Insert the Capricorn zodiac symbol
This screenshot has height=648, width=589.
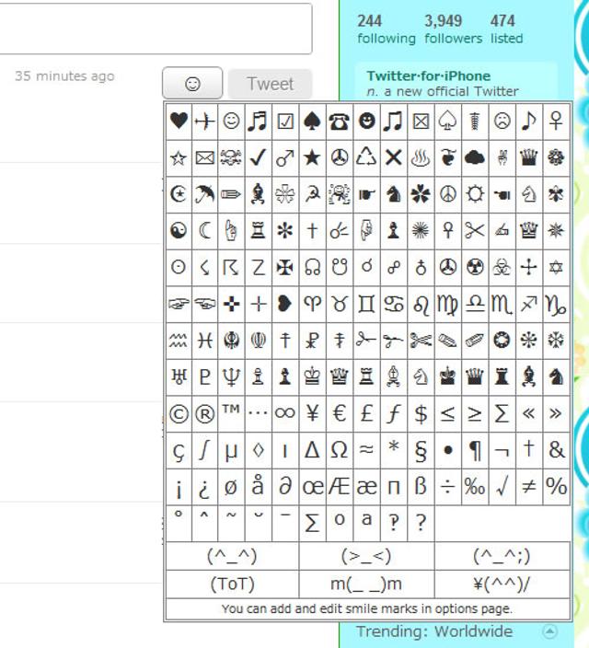click(x=556, y=304)
